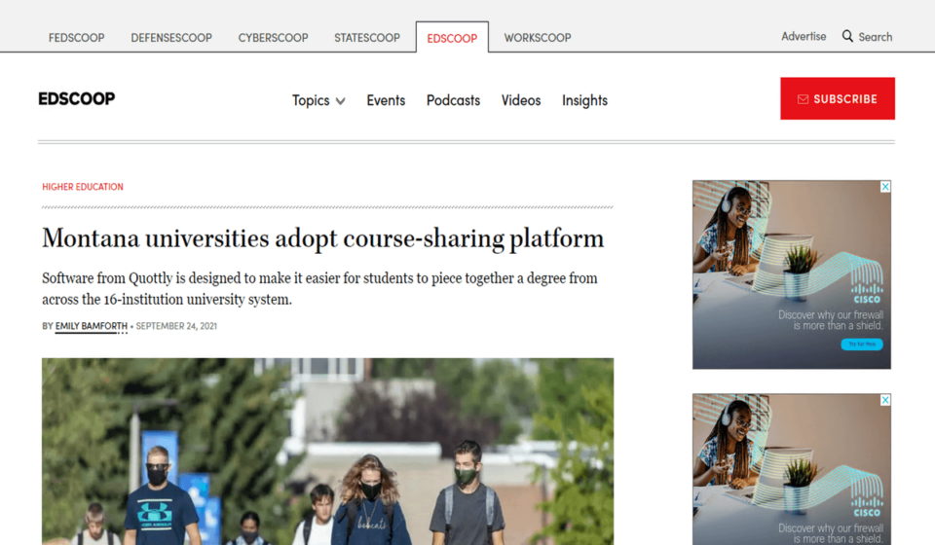Image resolution: width=935 pixels, height=545 pixels.
Task: Open the Events page
Action: click(x=386, y=100)
